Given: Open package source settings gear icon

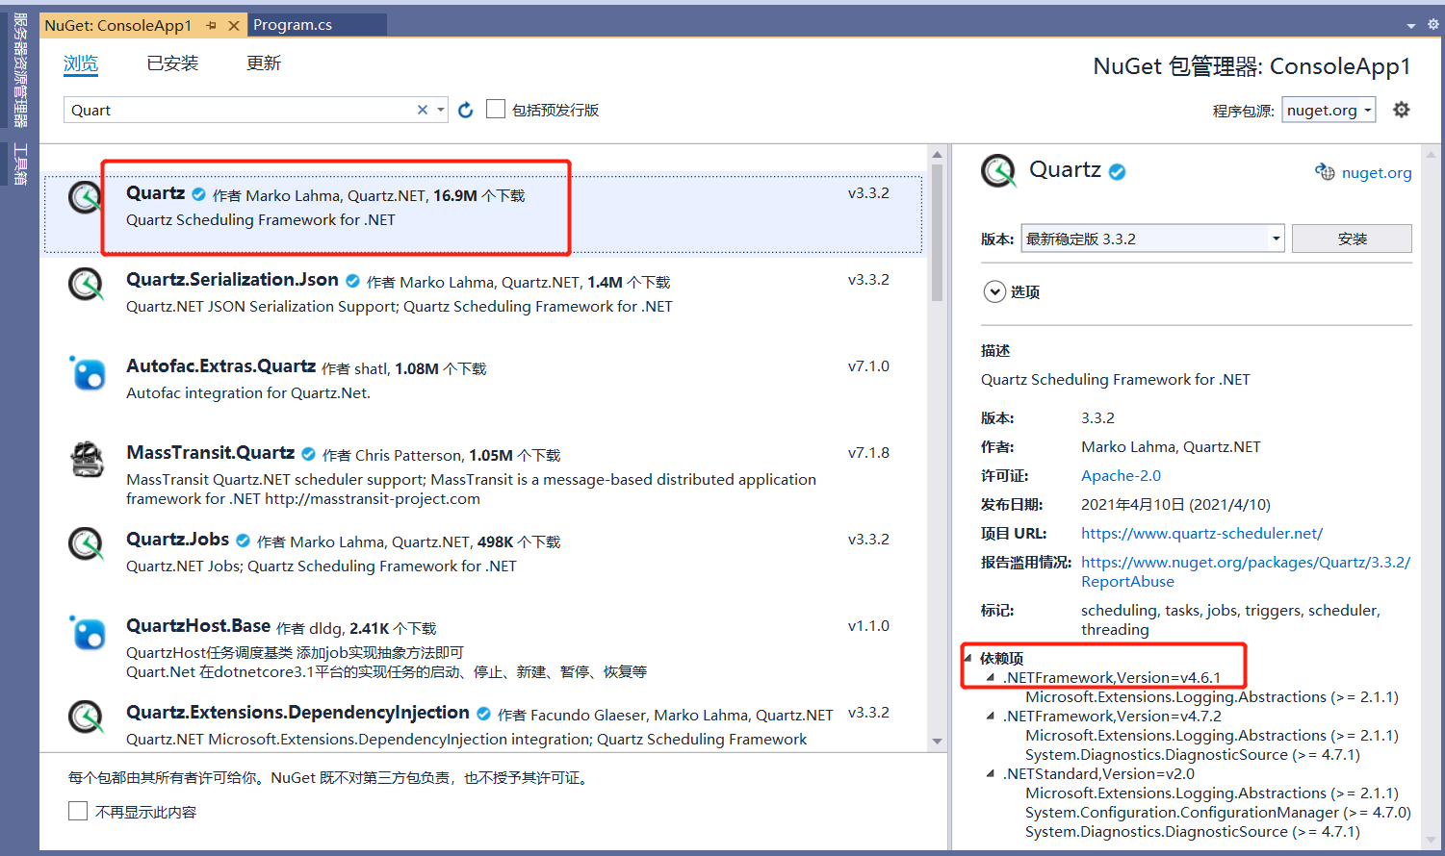Looking at the screenshot, I should coord(1402,110).
